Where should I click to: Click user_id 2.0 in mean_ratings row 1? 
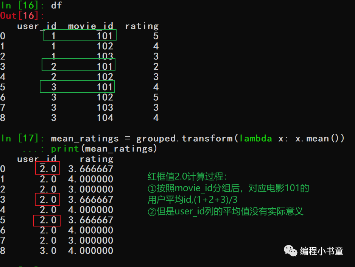(x=48, y=179)
